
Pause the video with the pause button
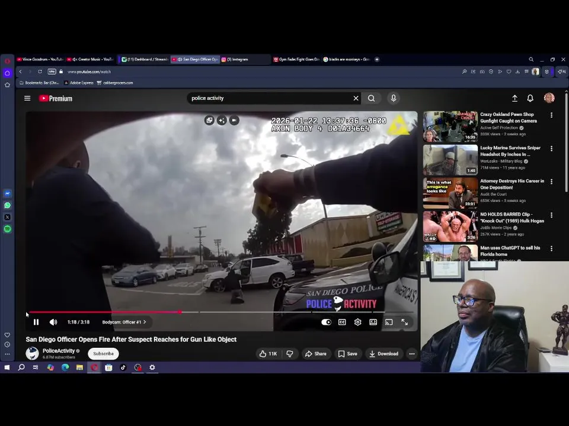pyautogui.click(x=36, y=322)
